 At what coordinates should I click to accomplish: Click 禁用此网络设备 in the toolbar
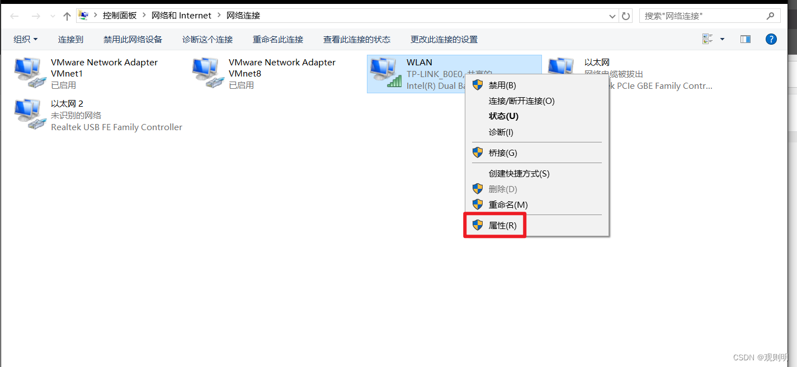click(x=133, y=39)
